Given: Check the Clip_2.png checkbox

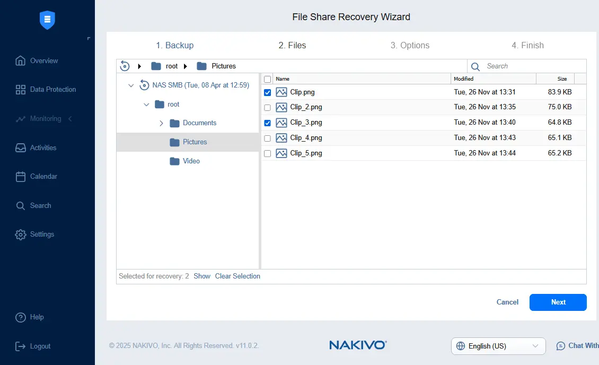Looking at the screenshot, I should [x=267, y=108].
